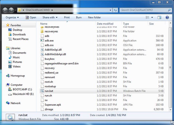Select the redbend_ua file icon

click(x=42, y=73)
